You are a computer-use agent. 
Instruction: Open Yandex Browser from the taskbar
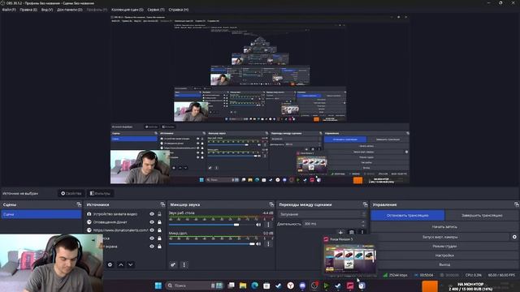click(x=291, y=286)
